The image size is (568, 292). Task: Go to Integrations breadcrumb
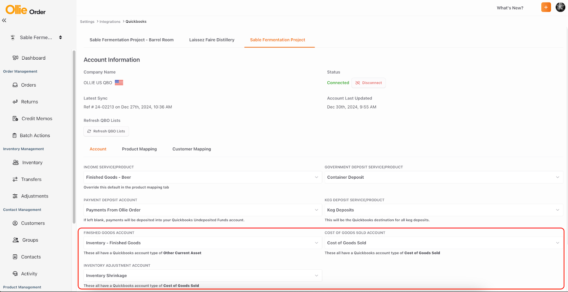tap(110, 22)
